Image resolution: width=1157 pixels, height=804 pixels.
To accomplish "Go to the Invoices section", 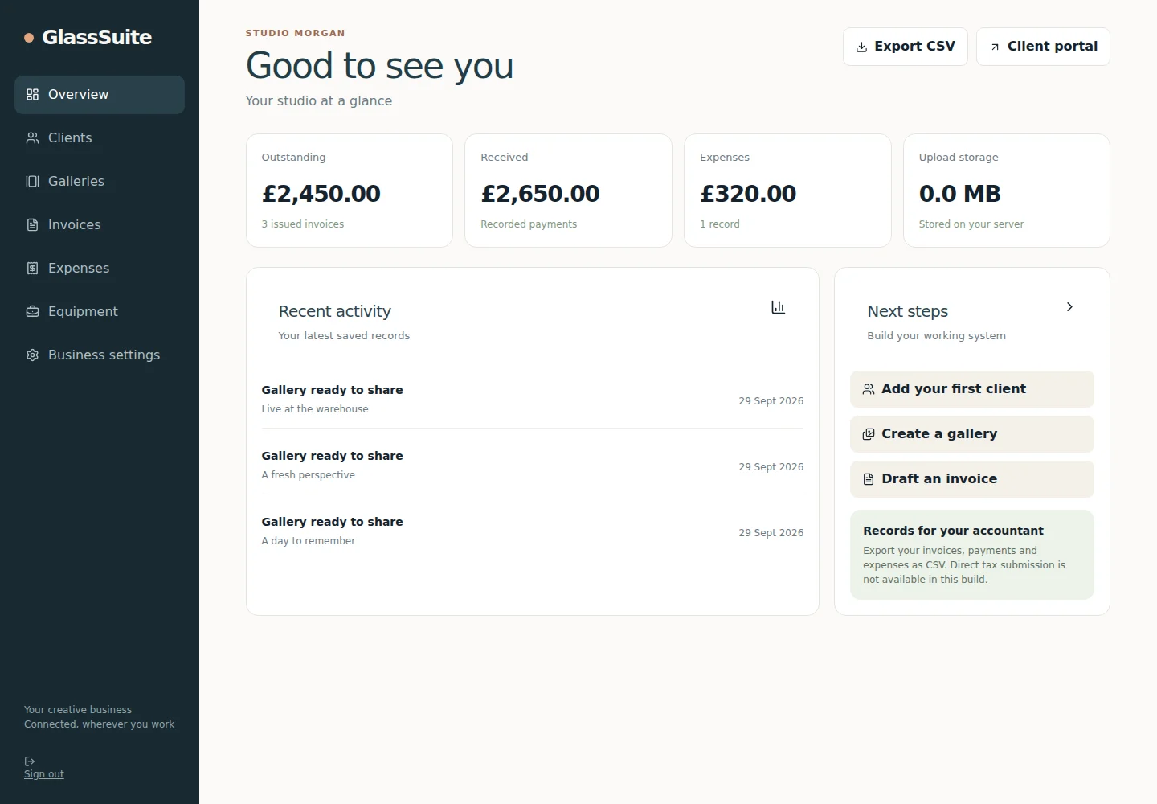I will click(x=100, y=225).
